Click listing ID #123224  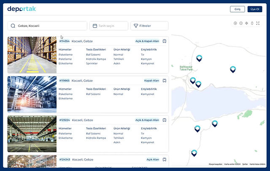coord(65,120)
